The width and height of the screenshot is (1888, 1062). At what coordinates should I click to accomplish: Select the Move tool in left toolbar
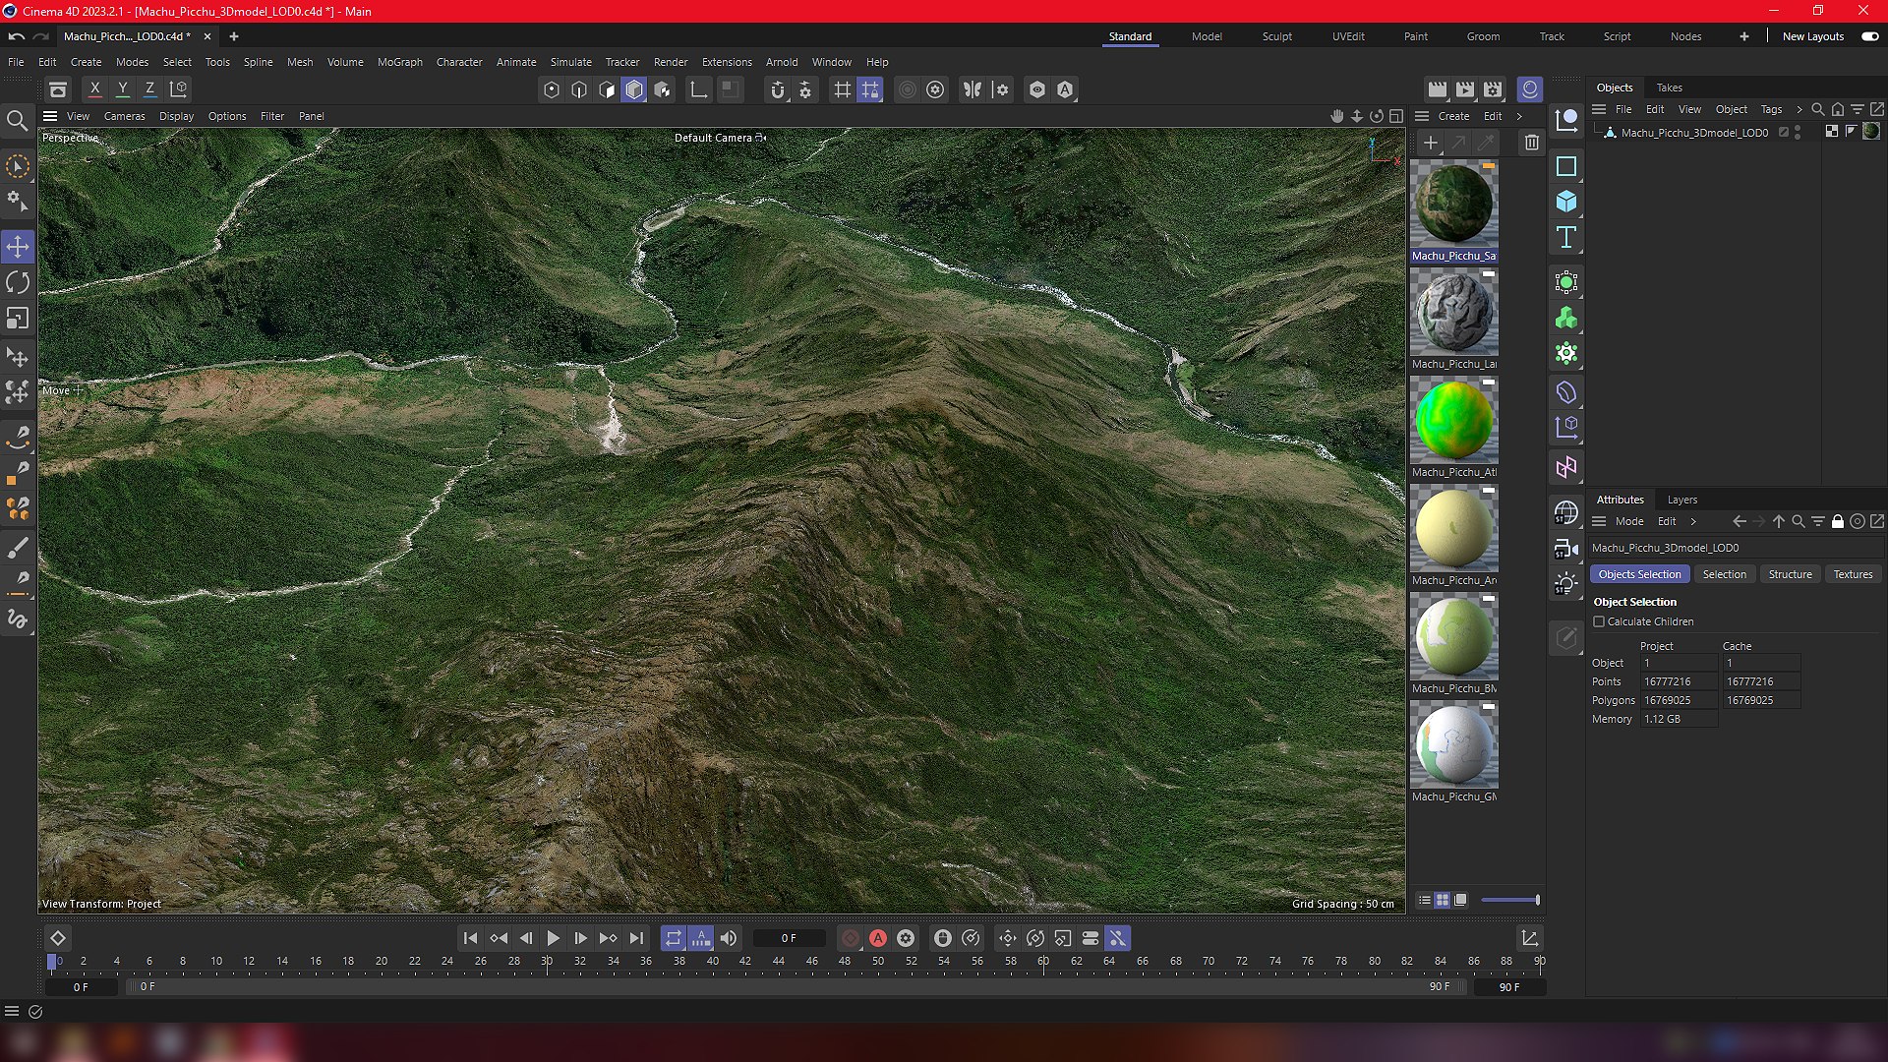18,246
